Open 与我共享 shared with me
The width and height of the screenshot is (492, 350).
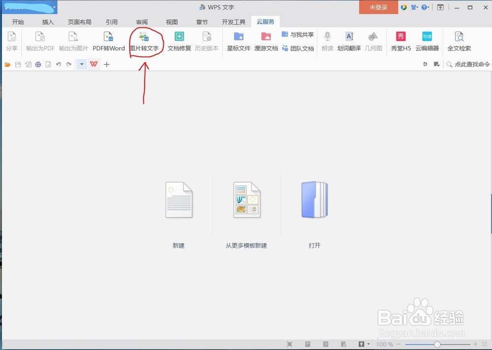coord(298,34)
